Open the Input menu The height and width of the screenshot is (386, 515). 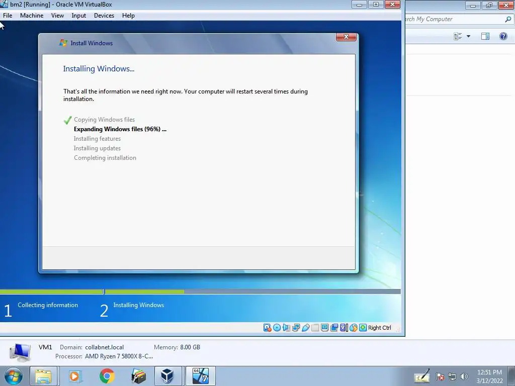coord(79,16)
